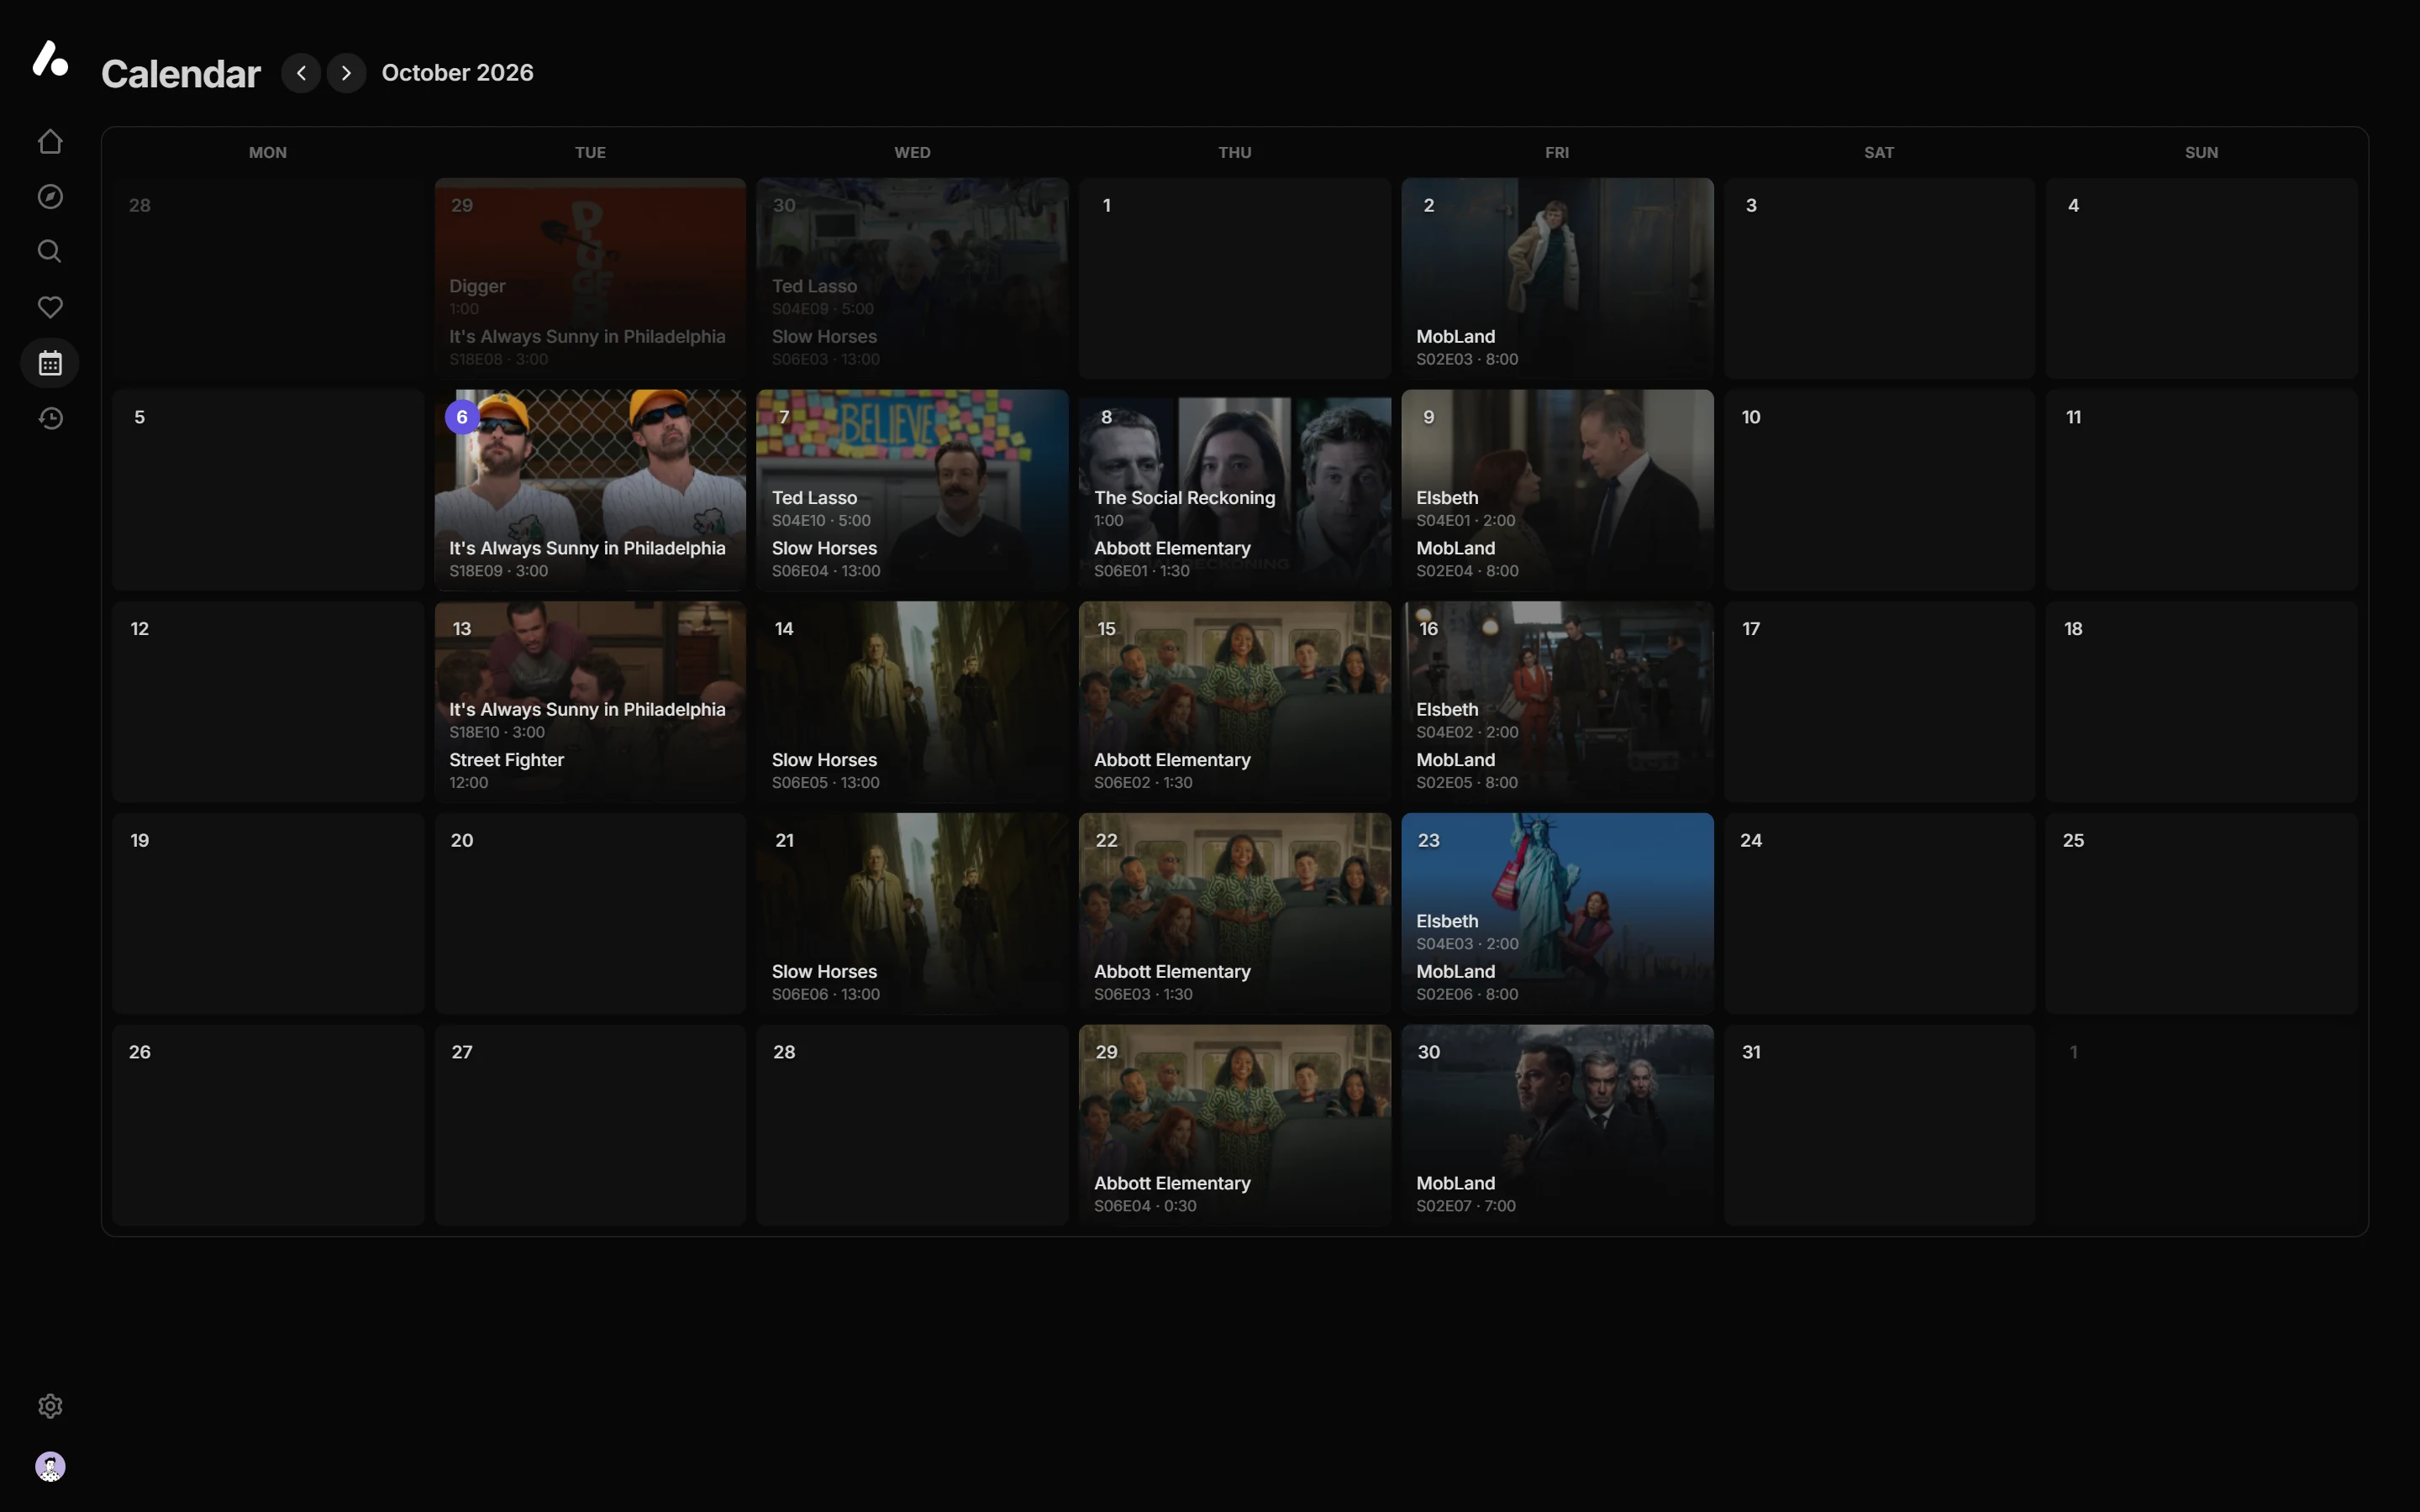Image resolution: width=2420 pixels, height=1512 pixels.
Task: Open It's Always Sunny S18E08 entry
Action: click(x=587, y=347)
